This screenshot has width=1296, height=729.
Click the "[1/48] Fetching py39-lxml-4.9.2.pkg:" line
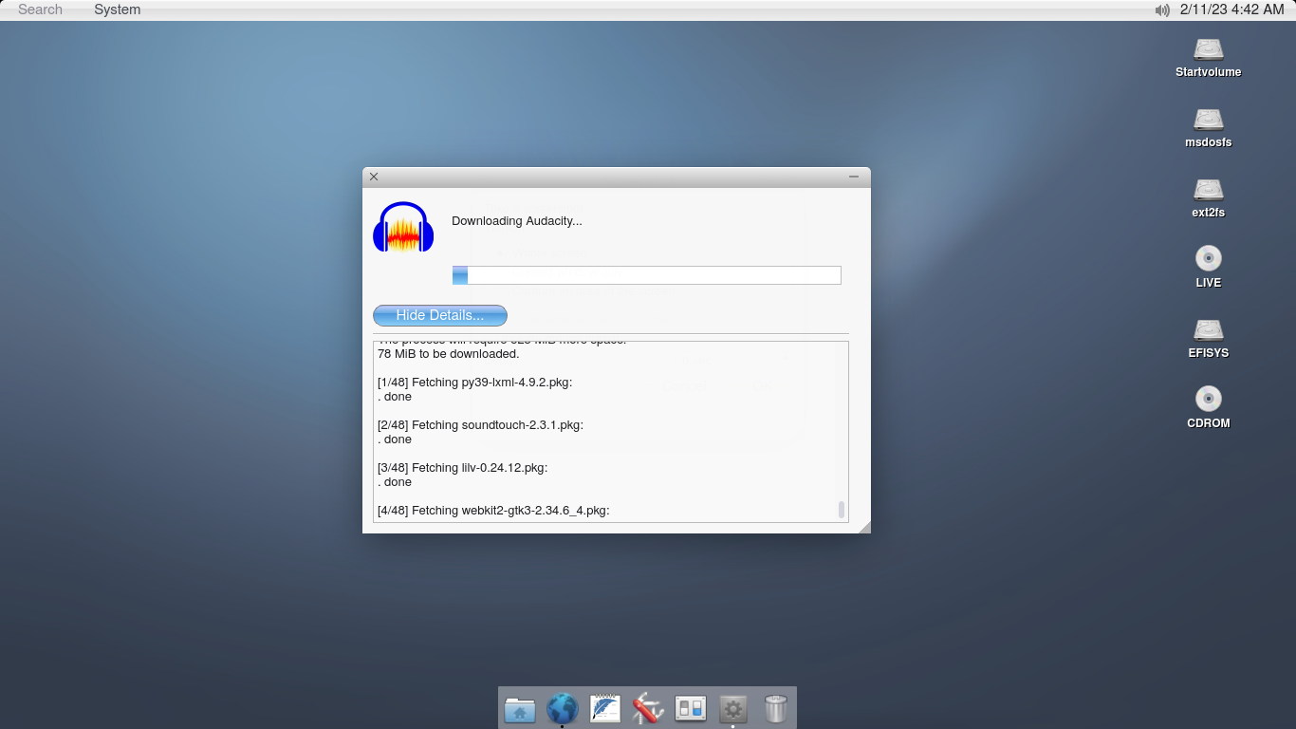[475, 383]
